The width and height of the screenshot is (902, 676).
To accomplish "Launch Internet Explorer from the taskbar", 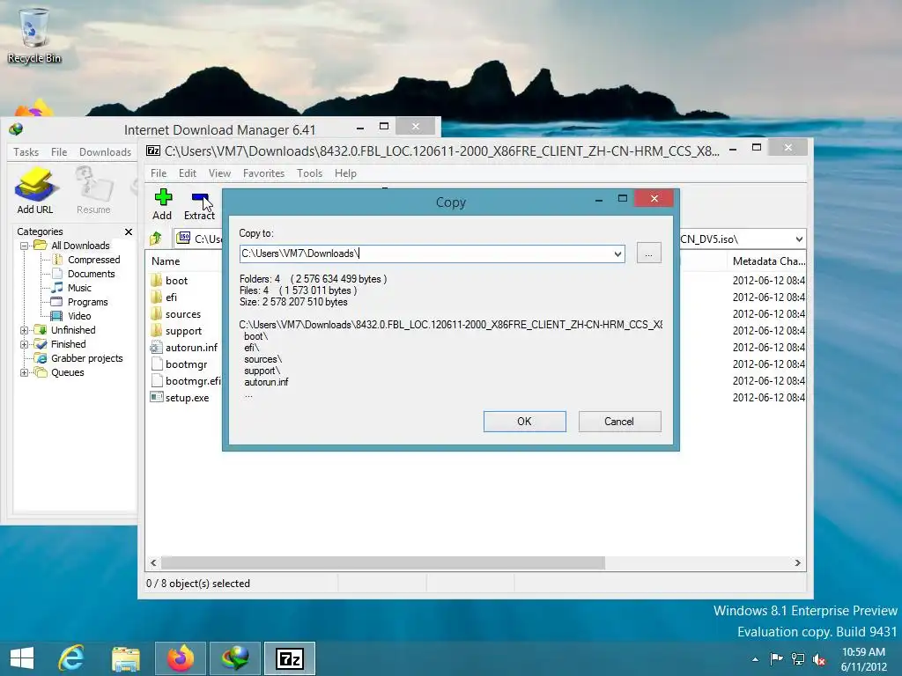I will coord(71,658).
